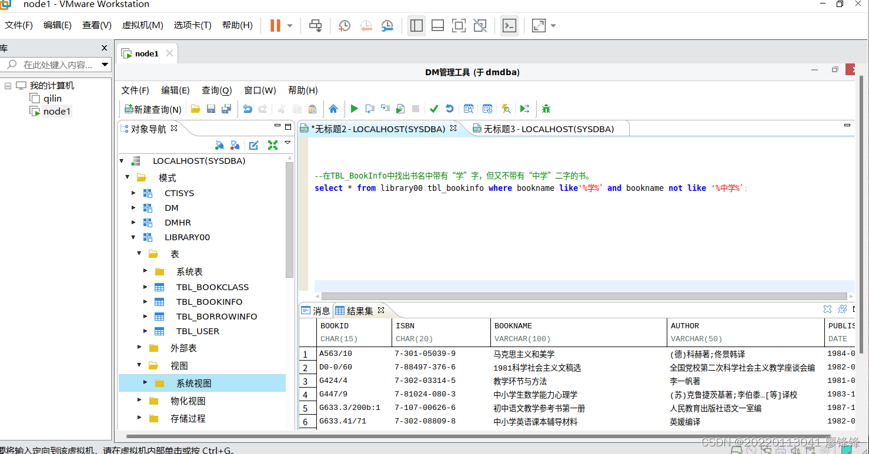Click VMware send Ctrl+Alt+Del icon
This screenshot has height=454, width=869.
click(316, 26)
